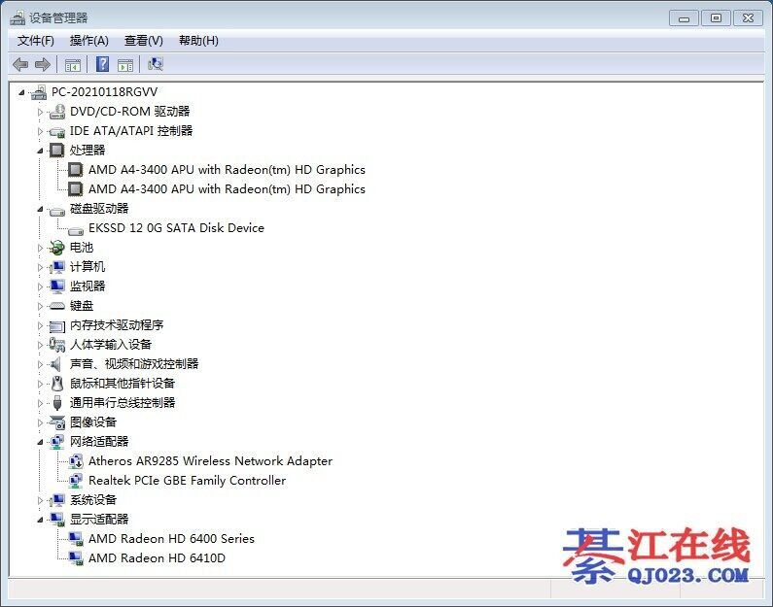Click the show/hide console tree toolbar icon
The width and height of the screenshot is (773, 607).
tap(73, 64)
